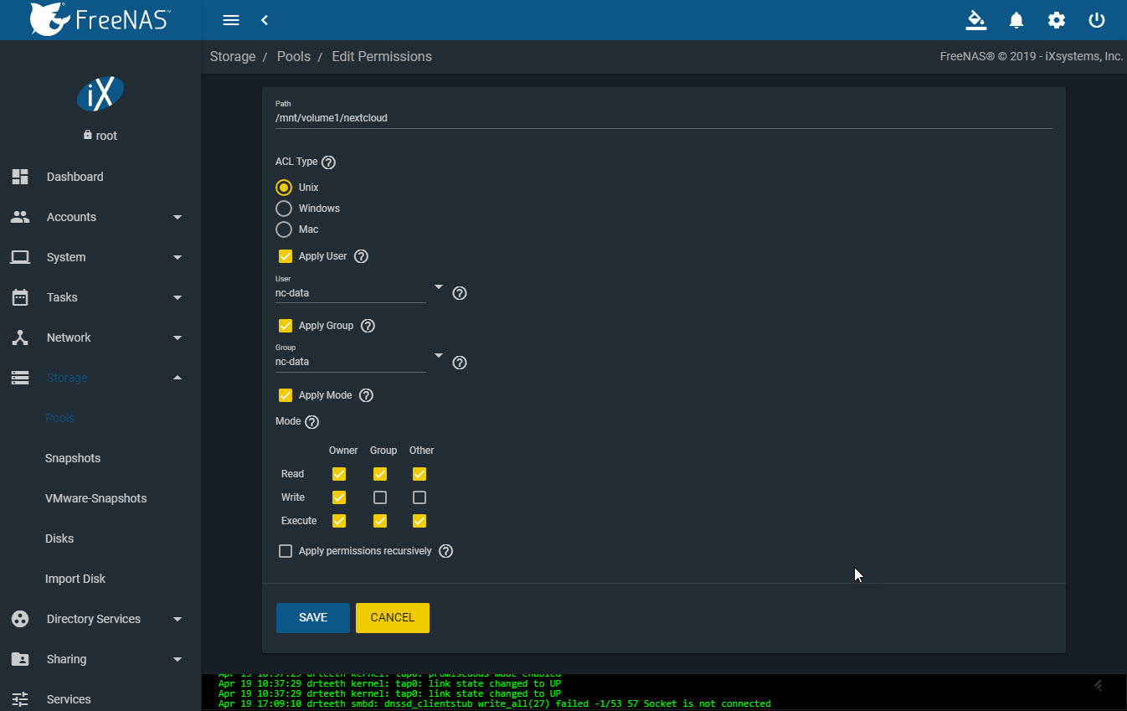Click the power icon
The image size is (1127, 711).
point(1097,20)
